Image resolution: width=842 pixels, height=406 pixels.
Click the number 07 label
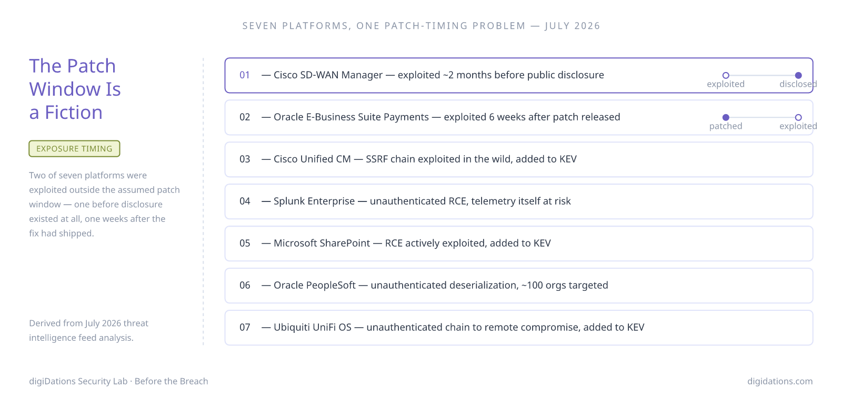pyautogui.click(x=245, y=328)
